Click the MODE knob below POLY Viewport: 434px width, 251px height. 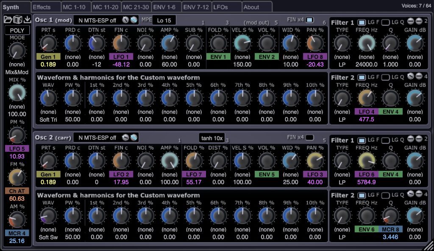(x=17, y=51)
